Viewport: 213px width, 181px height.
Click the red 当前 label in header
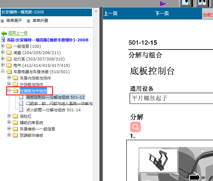click(208, 14)
